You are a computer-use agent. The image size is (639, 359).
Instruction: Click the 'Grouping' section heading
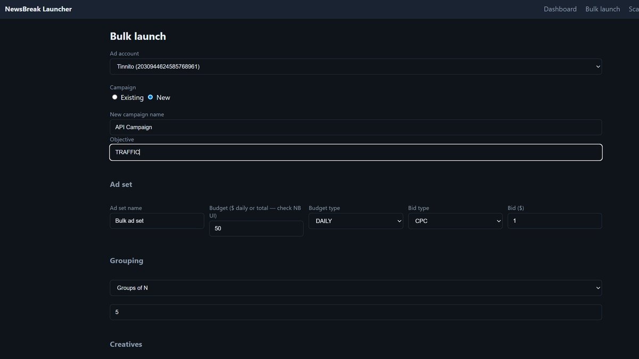(127, 261)
